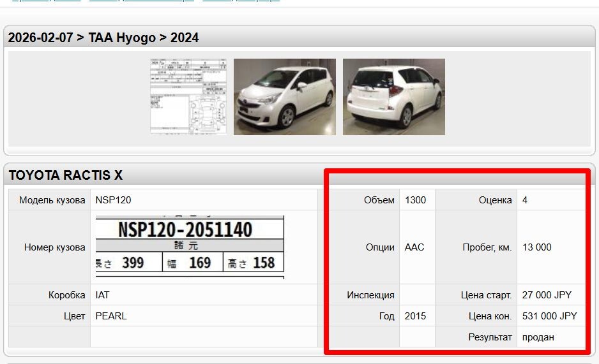The width and height of the screenshot is (599, 364).
Task: Click the Опции label
Action: (x=380, y=247)
